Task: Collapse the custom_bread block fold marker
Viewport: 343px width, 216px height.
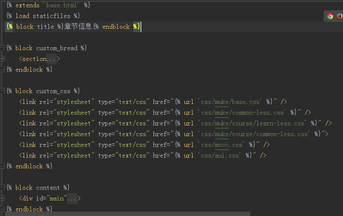Action: pos(2,48)
